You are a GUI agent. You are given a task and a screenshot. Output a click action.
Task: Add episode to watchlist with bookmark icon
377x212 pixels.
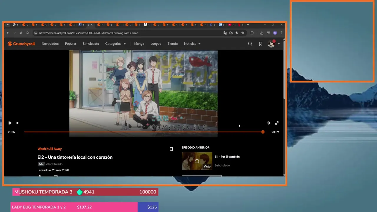tap(171, 149)
